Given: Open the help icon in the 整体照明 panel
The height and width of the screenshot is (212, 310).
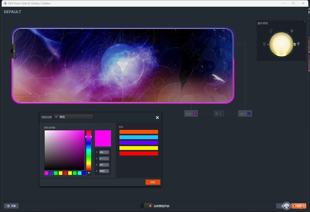Looking at the screenshot, I should [305, 22].
